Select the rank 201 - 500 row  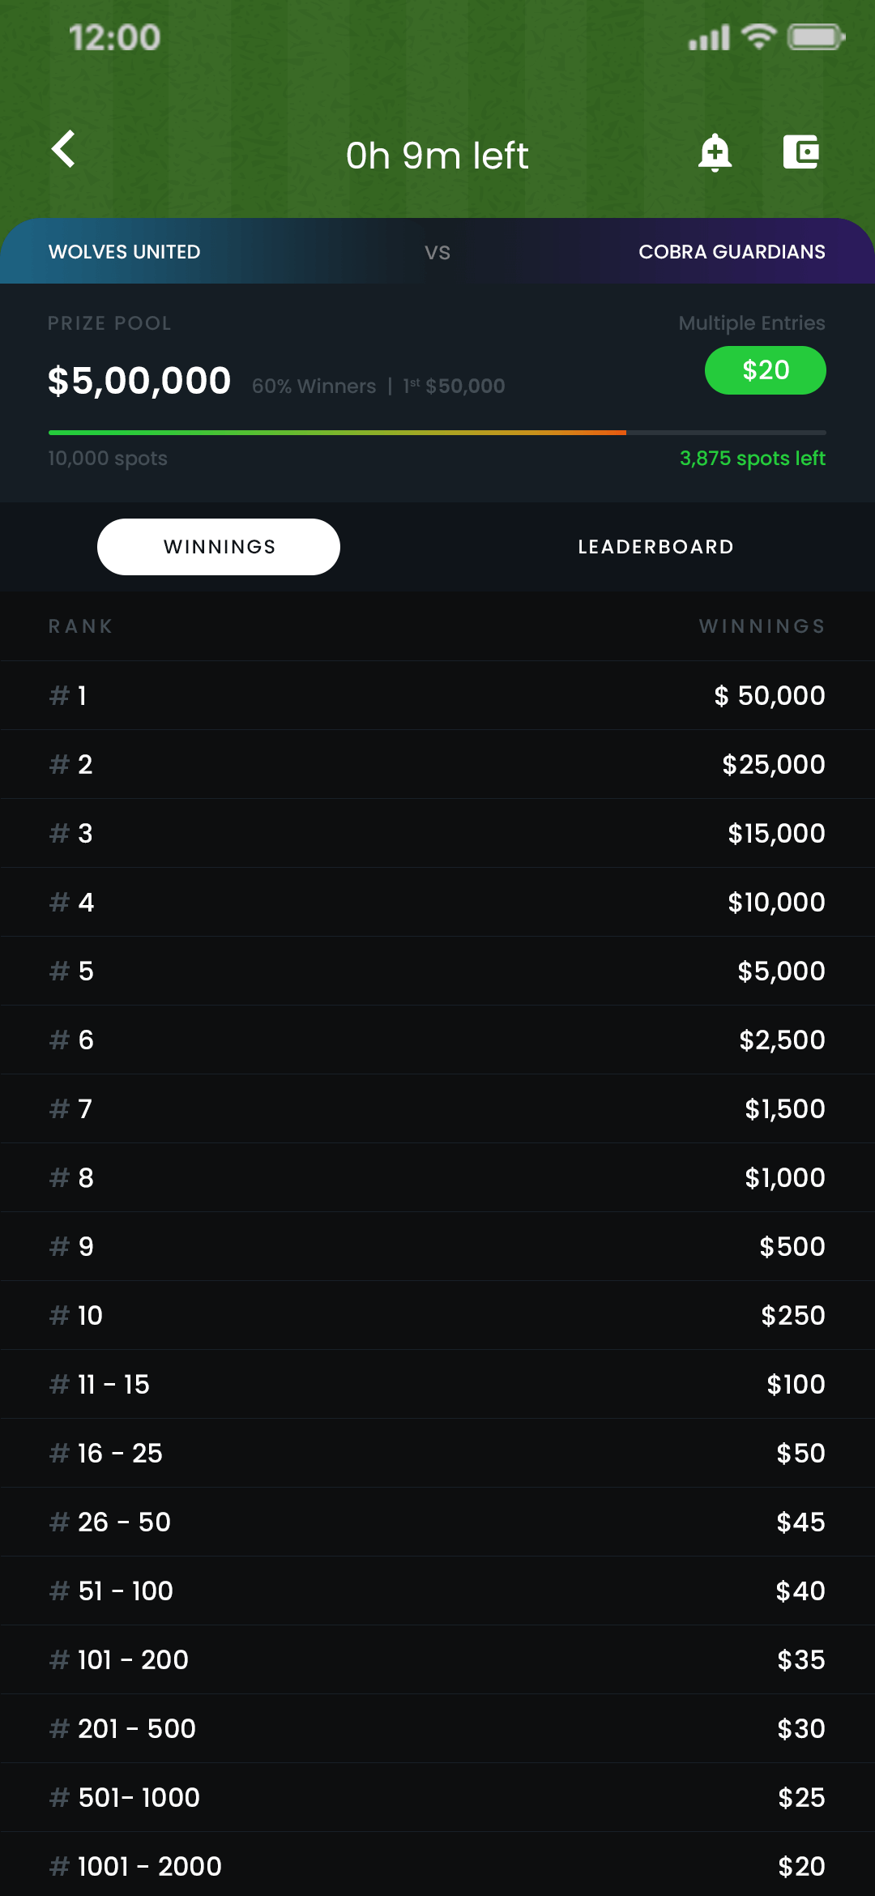tap(437, 1728)
